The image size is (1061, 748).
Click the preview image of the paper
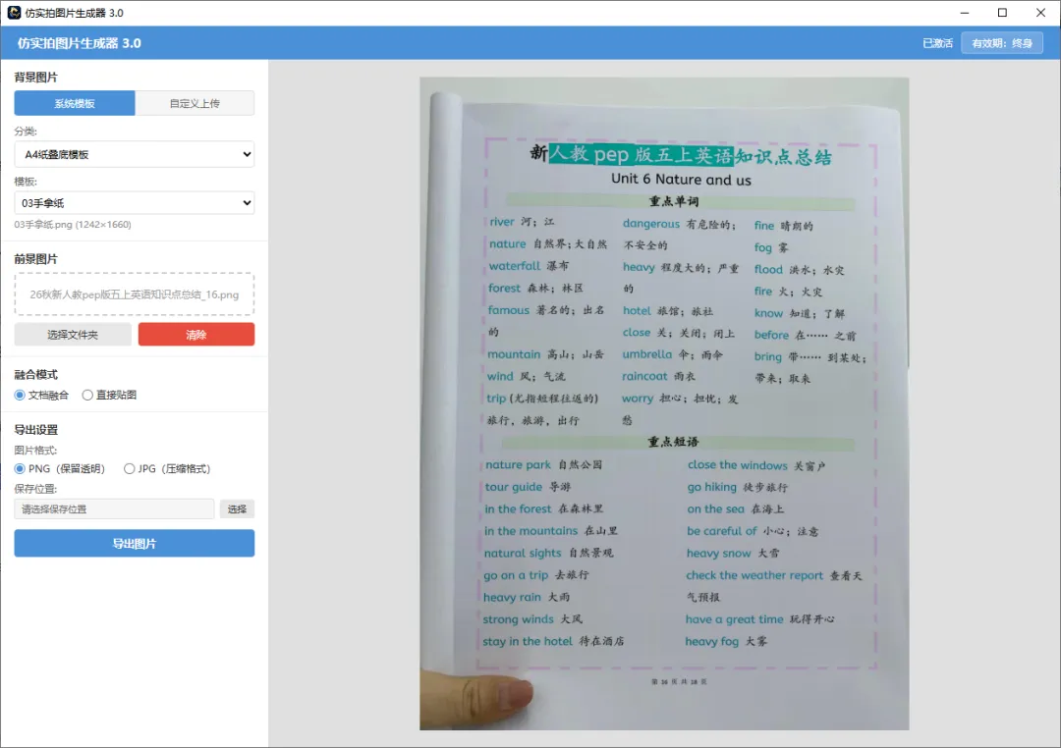pyautogui.click(x=664, y=403)
